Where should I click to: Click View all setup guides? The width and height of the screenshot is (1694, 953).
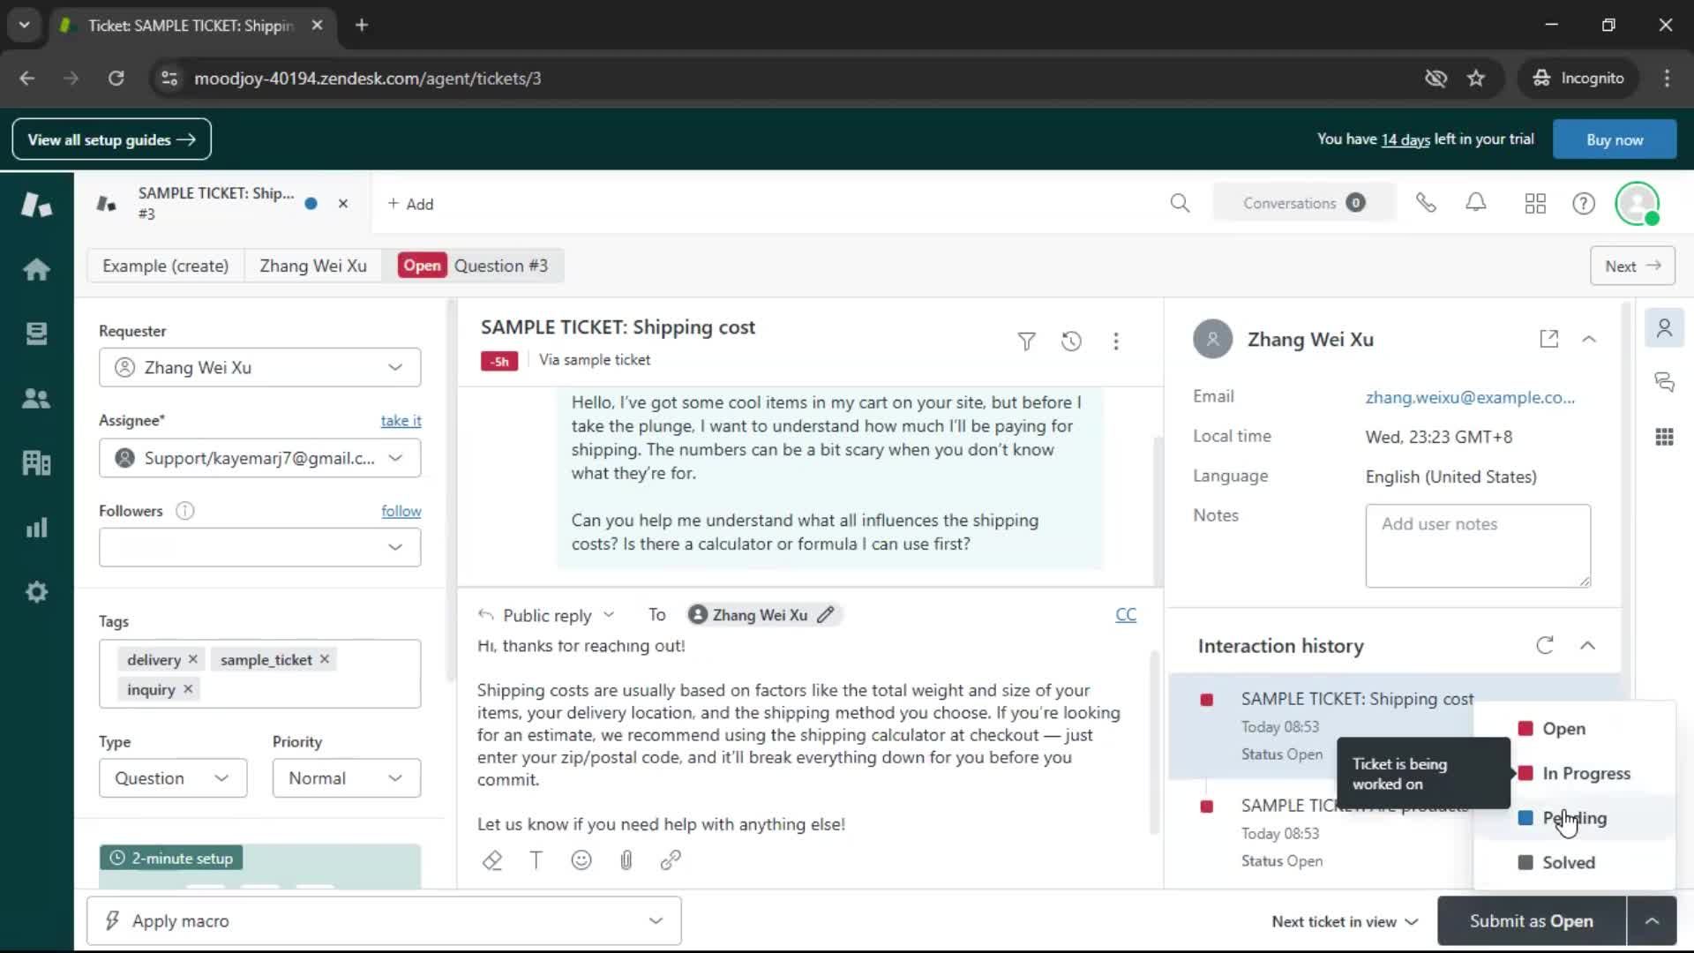(111, 139)
